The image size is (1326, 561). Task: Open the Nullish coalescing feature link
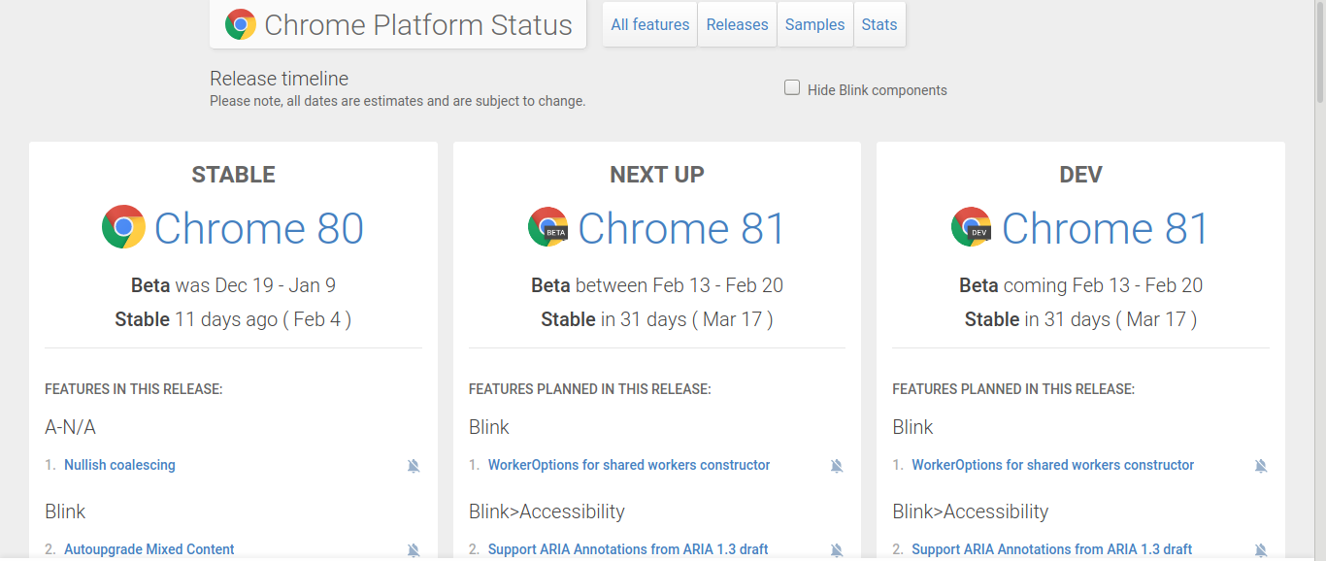(x=119, y=465)
